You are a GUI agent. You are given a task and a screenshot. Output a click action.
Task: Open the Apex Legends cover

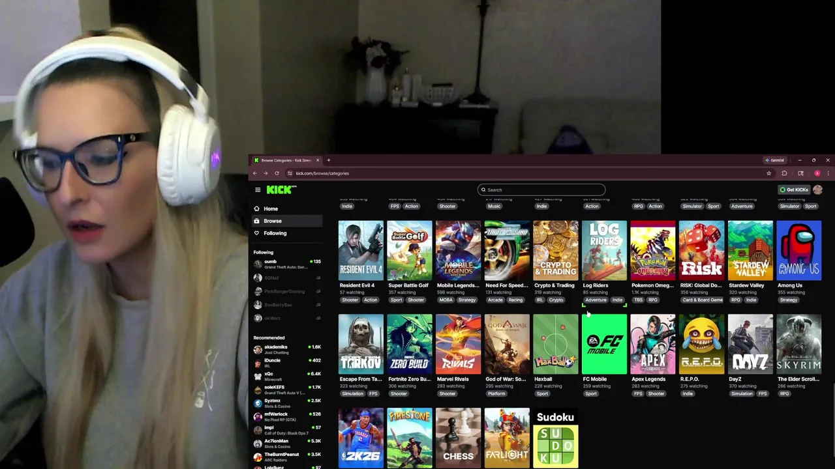tap(653, 345)
